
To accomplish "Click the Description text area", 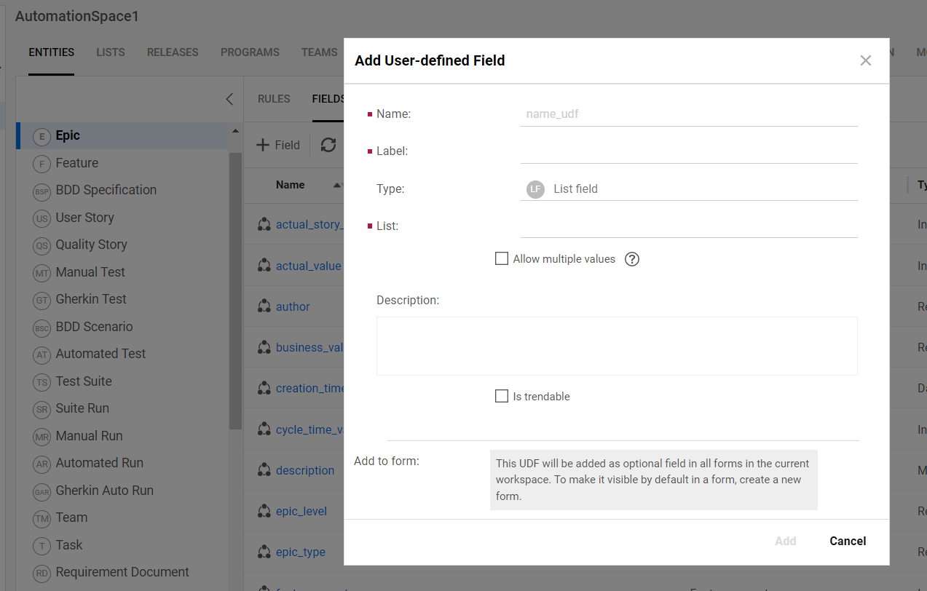I will pyautogui.click(x=616, y=346).
